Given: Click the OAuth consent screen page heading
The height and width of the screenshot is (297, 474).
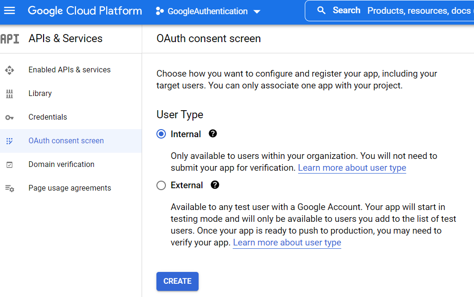Looking at the screenshot, I should tap(209, 39).
